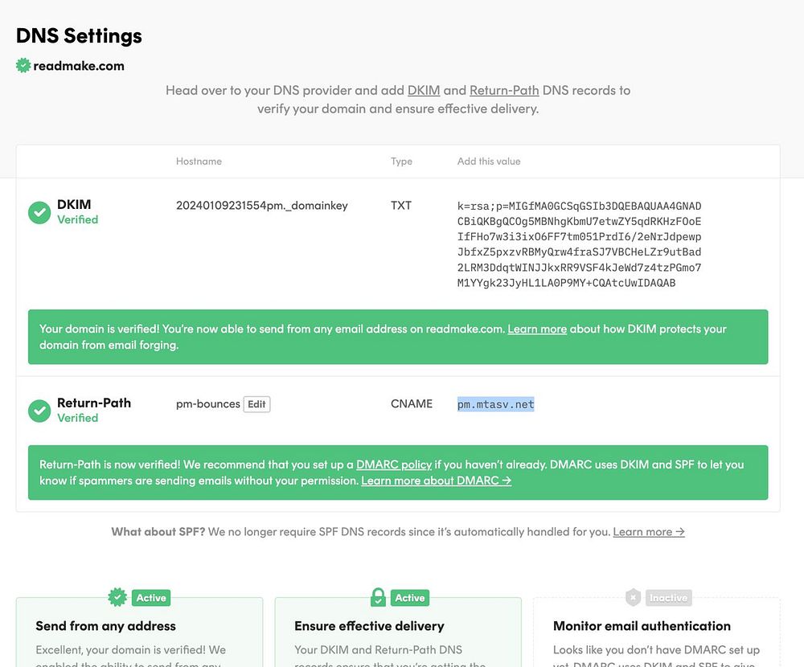Screen dimensions: 804x667
Task: Select the Ensure effective delivery card
Action: (398, 635)
